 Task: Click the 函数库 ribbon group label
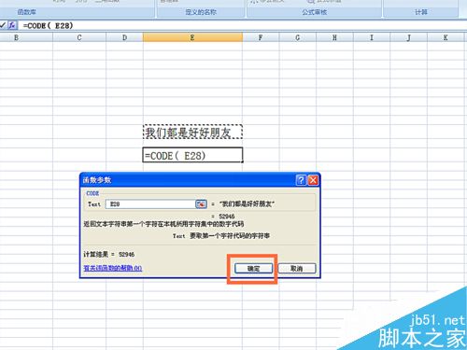click(26, 12)
